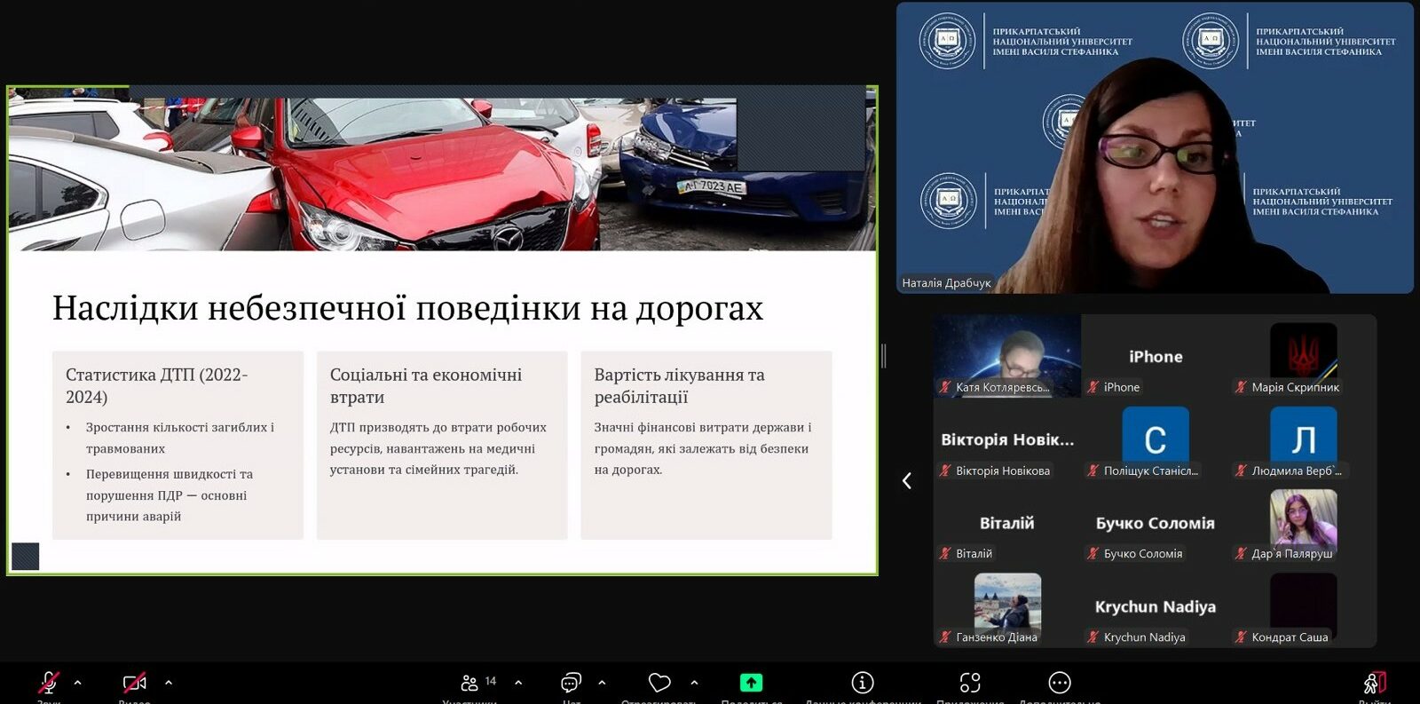
Task: Turn on the video camera
Action: (x=134, y=683)
